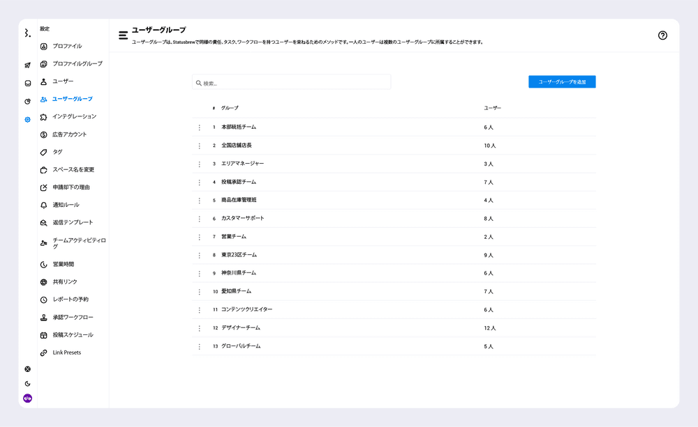Click the support lifebuoy icon at bottom left

coord(27,369)
